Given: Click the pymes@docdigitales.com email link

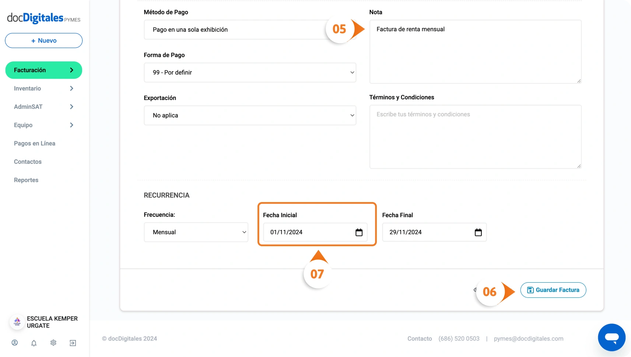Looking at the screenshot, I should pyautogui.click(x=528, y=339).
